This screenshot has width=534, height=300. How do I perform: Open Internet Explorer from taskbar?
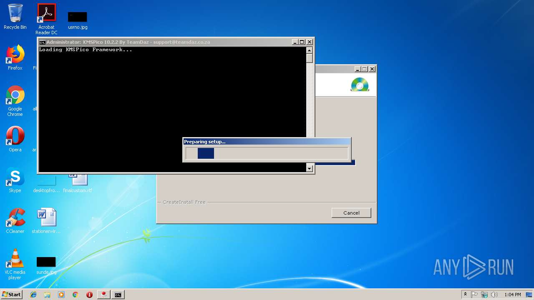[33, 295]
